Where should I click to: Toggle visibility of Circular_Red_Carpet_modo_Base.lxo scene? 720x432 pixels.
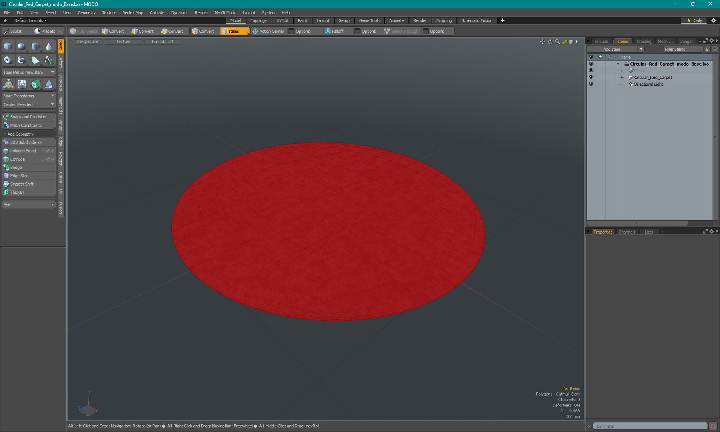pos(591,64)
